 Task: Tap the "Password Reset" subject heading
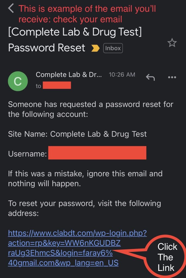tap(47, 48)
